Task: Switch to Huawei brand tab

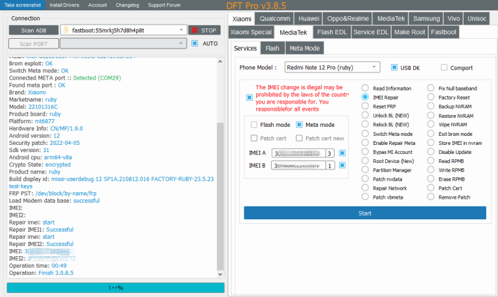Action: [309, 18]
